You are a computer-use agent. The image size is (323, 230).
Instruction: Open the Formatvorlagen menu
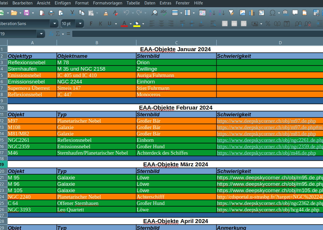pyautogui.click(x=107, y=3)
